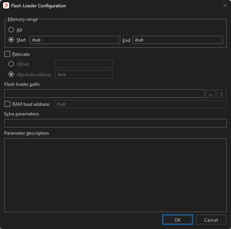Viewport: 231px width, 229px height.
Task: Select the Absolute address radio button
Action: tap(11, 74)
